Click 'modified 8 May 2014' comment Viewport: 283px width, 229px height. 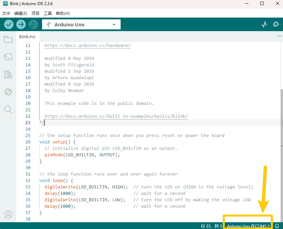[x=69, y=59]
